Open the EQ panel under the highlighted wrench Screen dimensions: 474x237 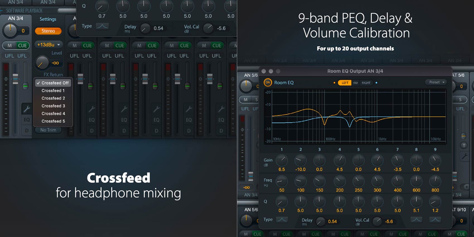(27, 120)
